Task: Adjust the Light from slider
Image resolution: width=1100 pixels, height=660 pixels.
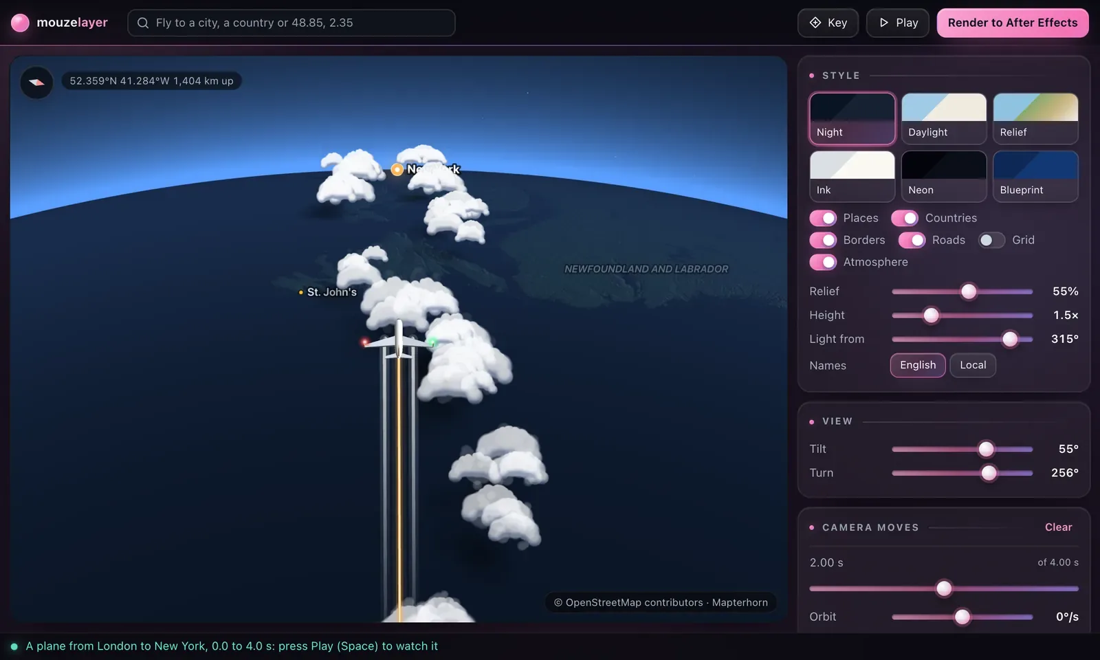Action: click(x=962, y=339)
